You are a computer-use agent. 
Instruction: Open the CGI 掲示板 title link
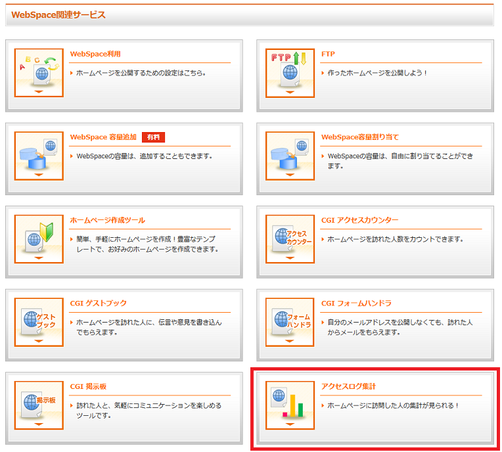[88, 386]
